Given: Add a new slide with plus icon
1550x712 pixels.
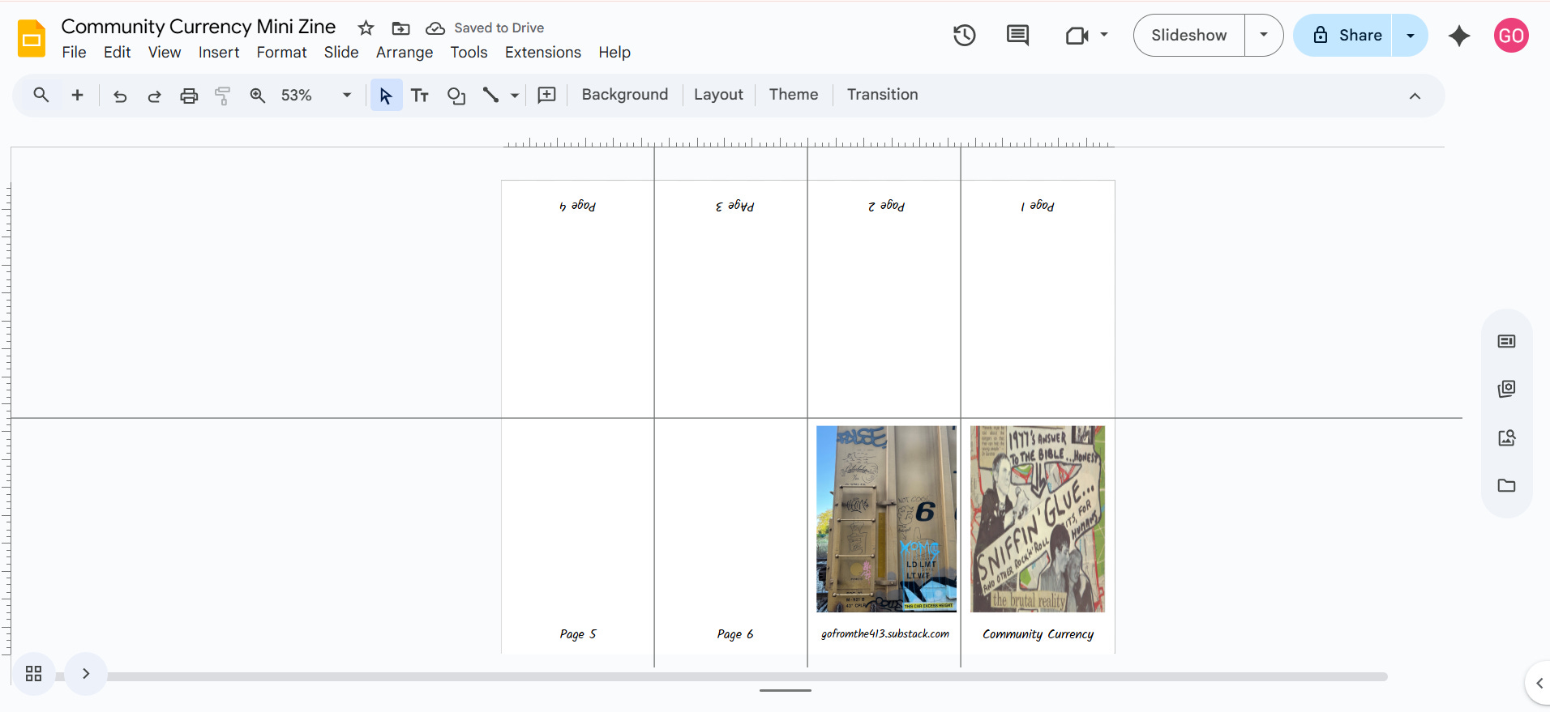Looking at the screenshot, I should point(77,96).
